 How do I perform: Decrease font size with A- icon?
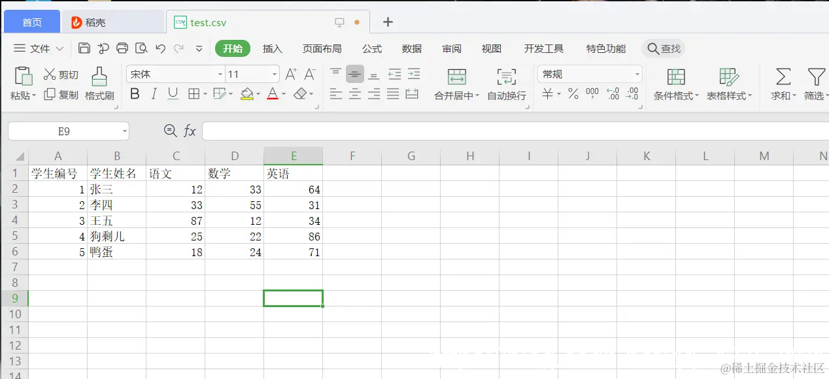coord(310,74)
